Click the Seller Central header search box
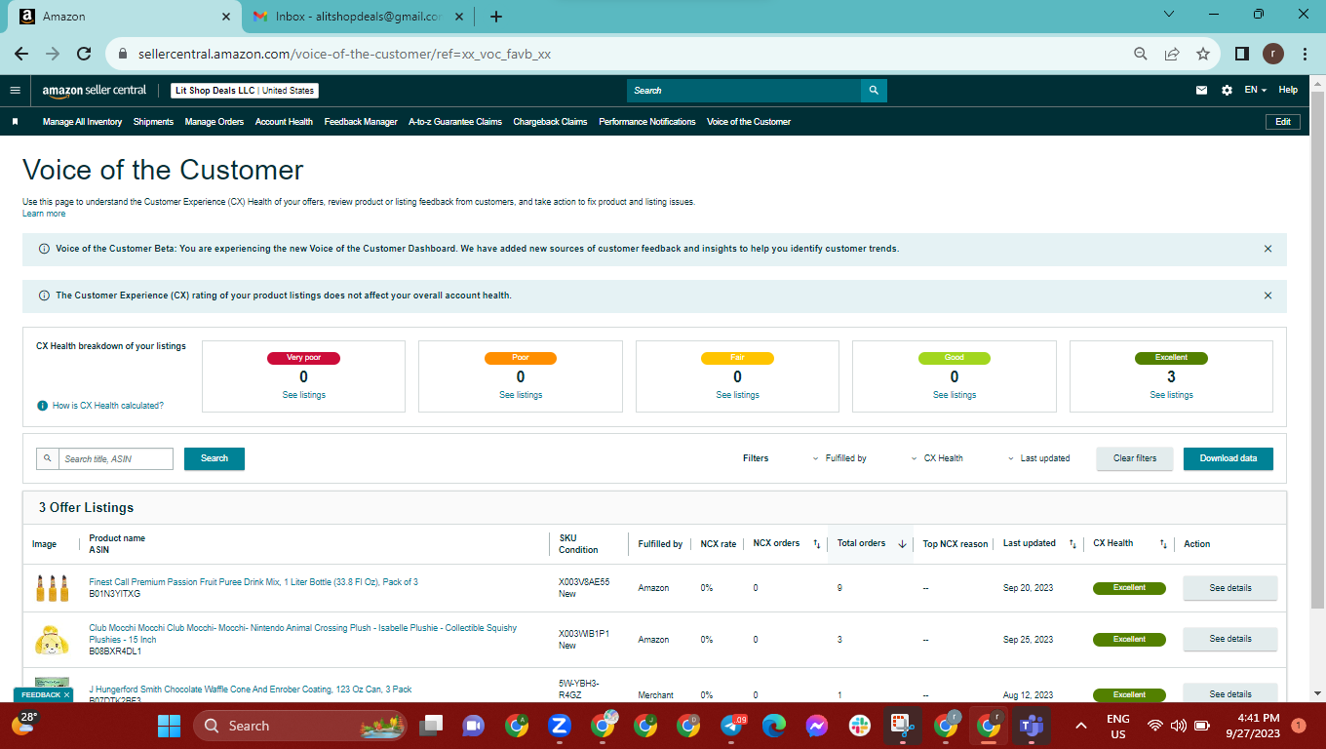The image size is (1326, 749). point(744,91)
